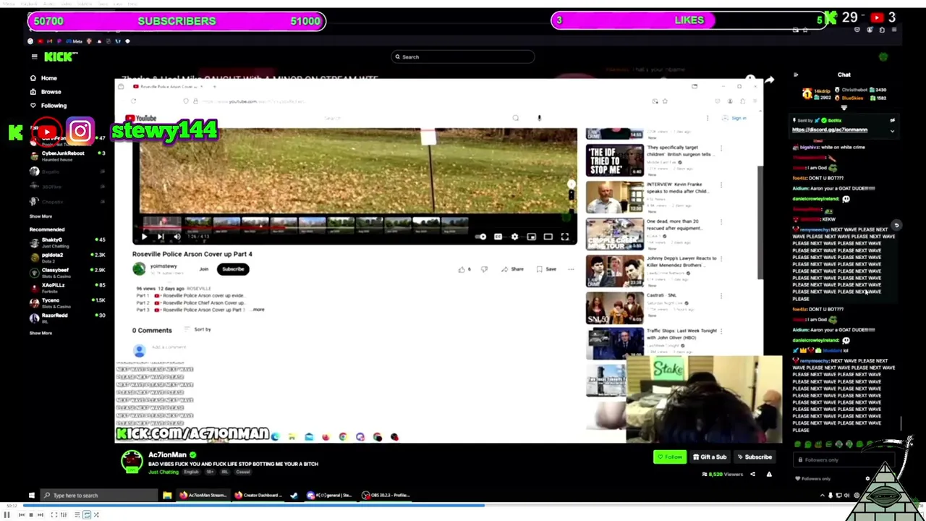The width and height of the screenshot is (926, 521).
Task: Click the Kick logo
Action: (60, 56)
